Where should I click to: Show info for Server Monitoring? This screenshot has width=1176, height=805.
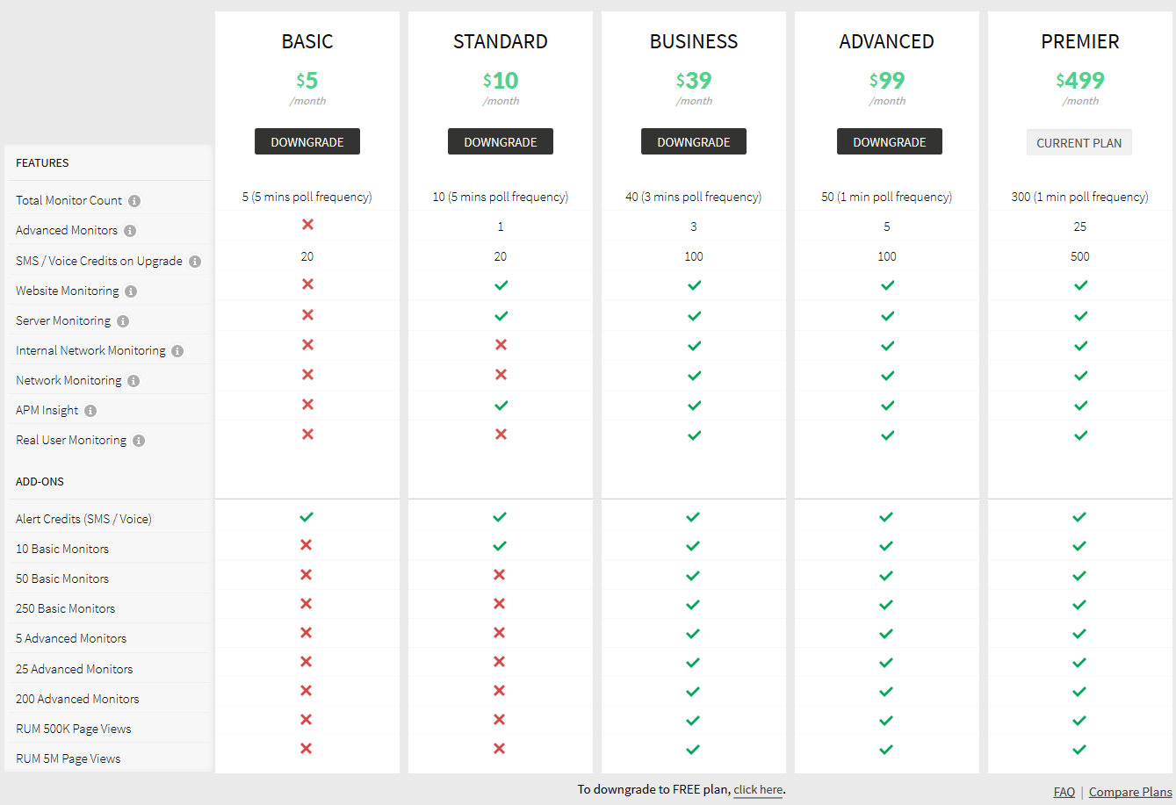click(123, 321)
